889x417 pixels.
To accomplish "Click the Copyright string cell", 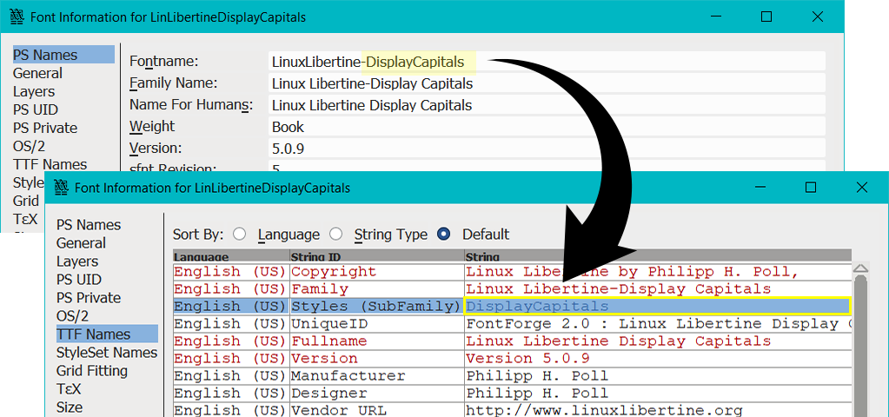I will click(x=658, y=271).
